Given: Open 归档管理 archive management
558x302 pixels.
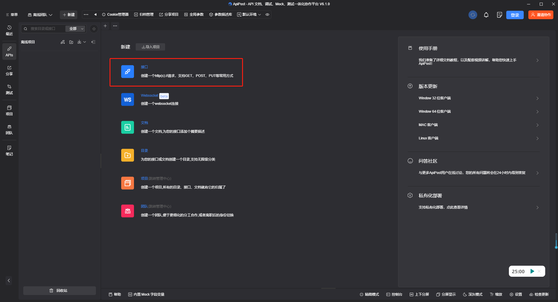Looking at the screenshot, I should point(144,15).
